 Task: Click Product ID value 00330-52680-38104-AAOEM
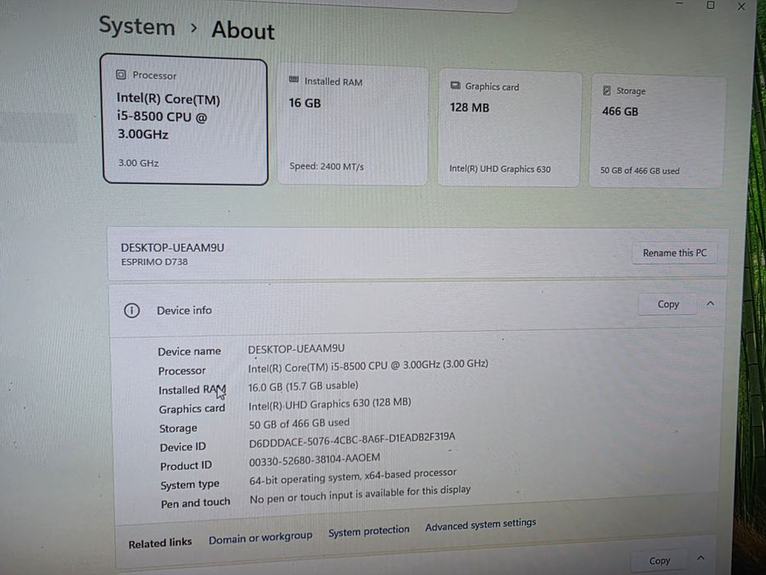[x=314, y=460]
